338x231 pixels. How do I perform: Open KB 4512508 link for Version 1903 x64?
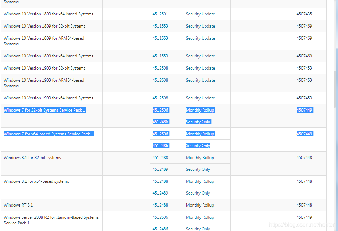point(160,98)
